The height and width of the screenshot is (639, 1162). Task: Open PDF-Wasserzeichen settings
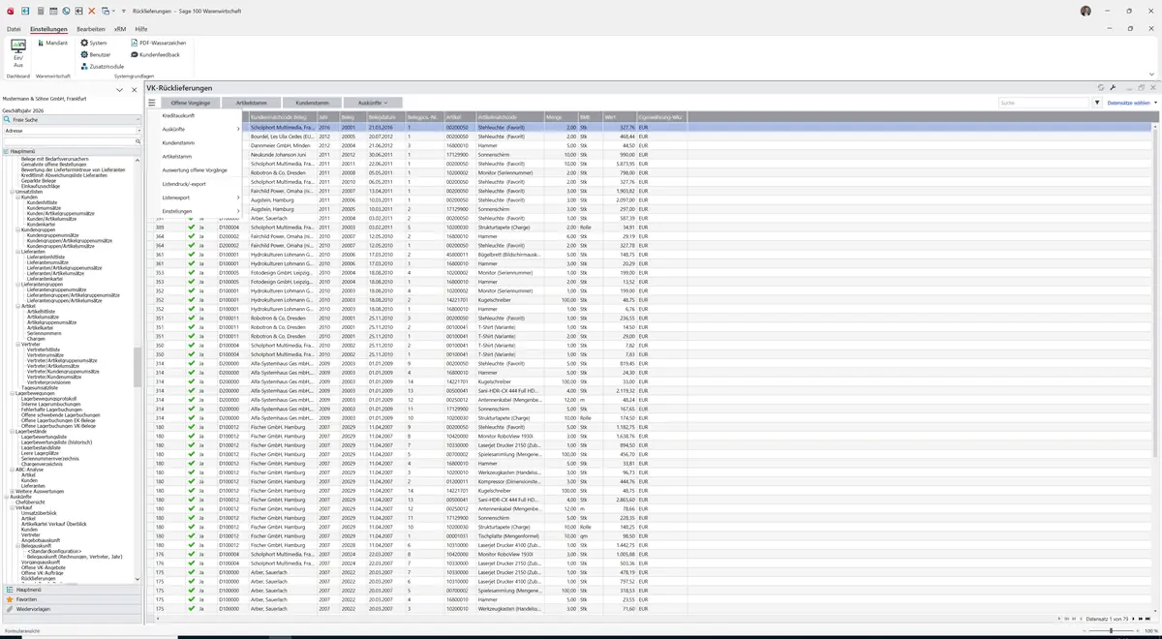158,43
